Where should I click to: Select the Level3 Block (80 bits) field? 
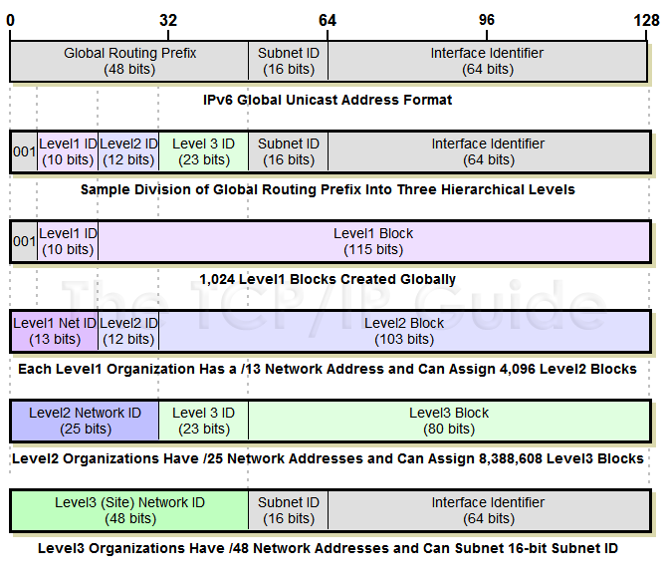click(449, 421)
